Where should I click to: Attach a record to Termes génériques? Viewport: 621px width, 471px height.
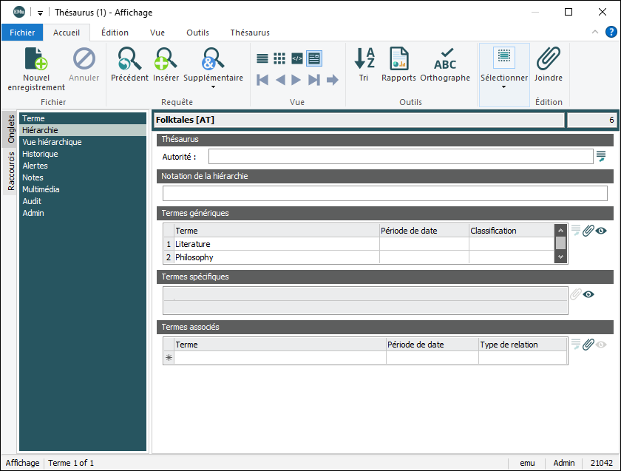click(x=588, y=231)
